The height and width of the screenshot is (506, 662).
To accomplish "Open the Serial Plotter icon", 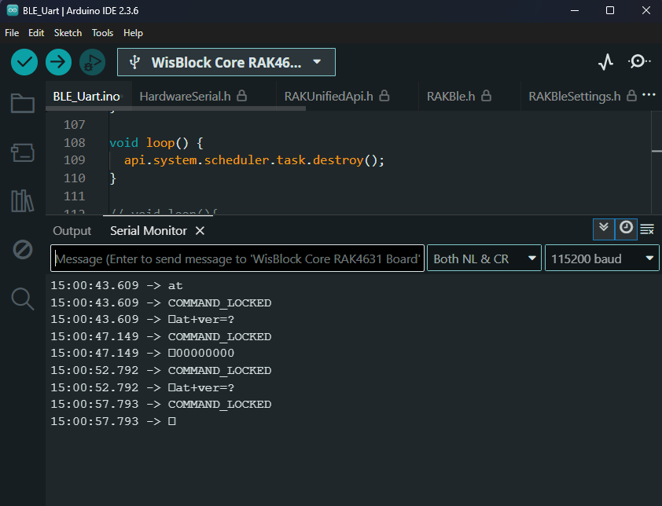I will pos(605,62).
